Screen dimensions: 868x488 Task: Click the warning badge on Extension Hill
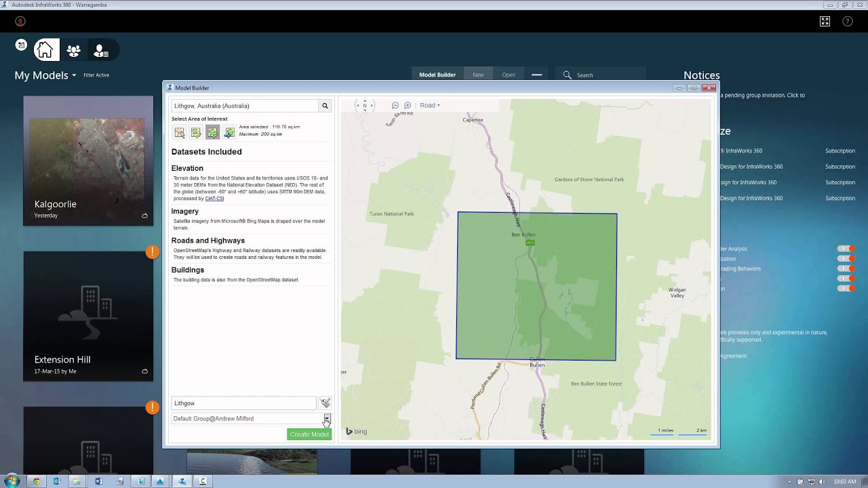tap(153, 252)
